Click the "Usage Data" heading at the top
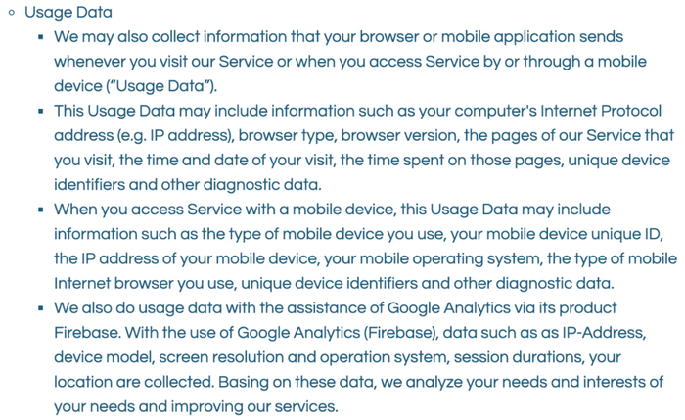Viewport: 685px width, 420px height. 68,13
